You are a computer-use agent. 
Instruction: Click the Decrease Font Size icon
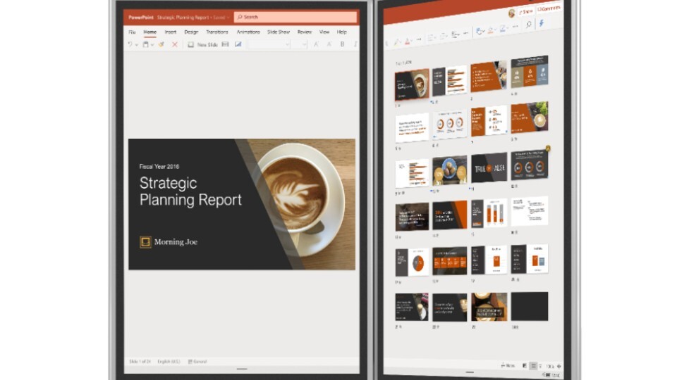(329, 44)
